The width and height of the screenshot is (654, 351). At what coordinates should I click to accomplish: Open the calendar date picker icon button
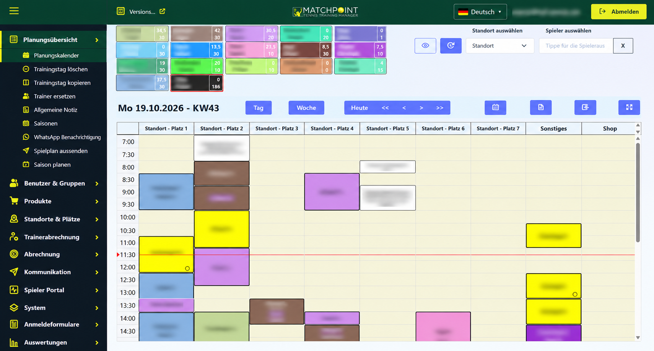pyautogui.click(x=495, y=108)
